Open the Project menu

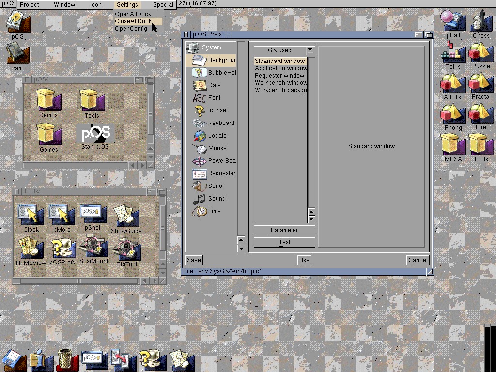click(x=30, y=5)
